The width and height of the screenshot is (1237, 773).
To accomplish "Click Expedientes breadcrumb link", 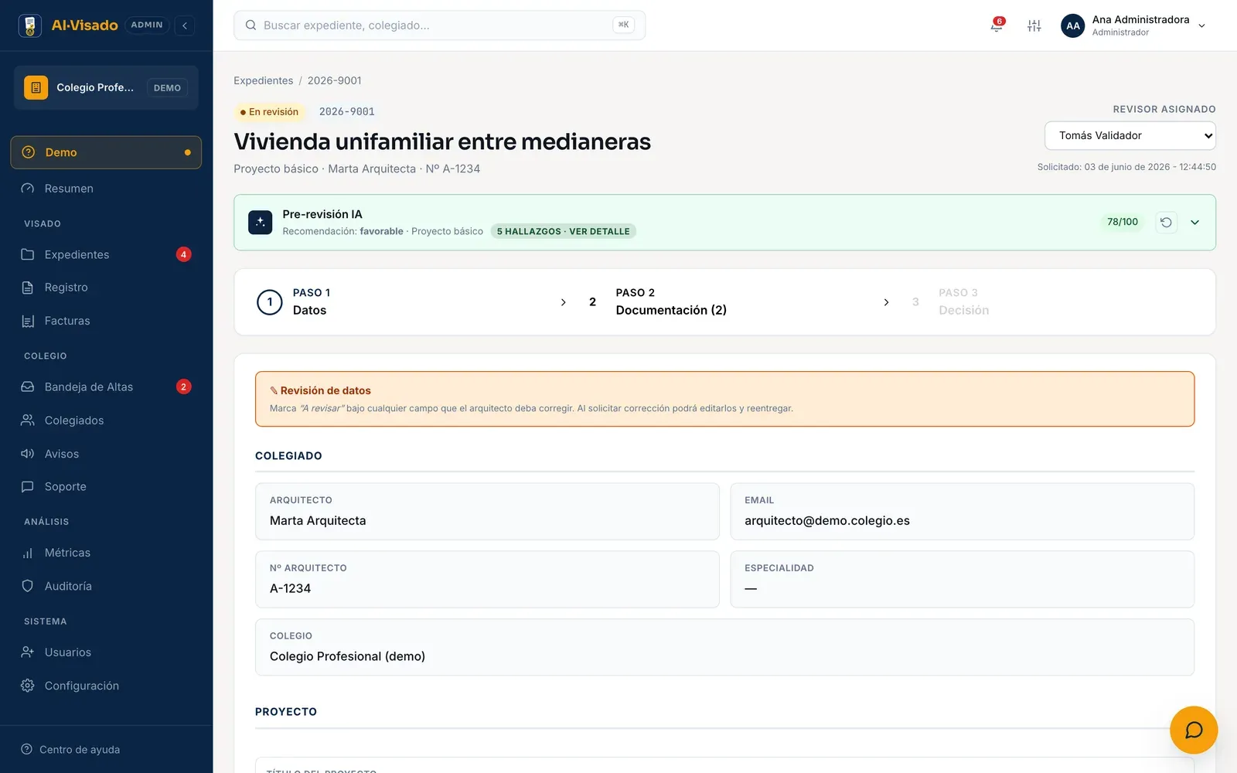I will (264, 80).
